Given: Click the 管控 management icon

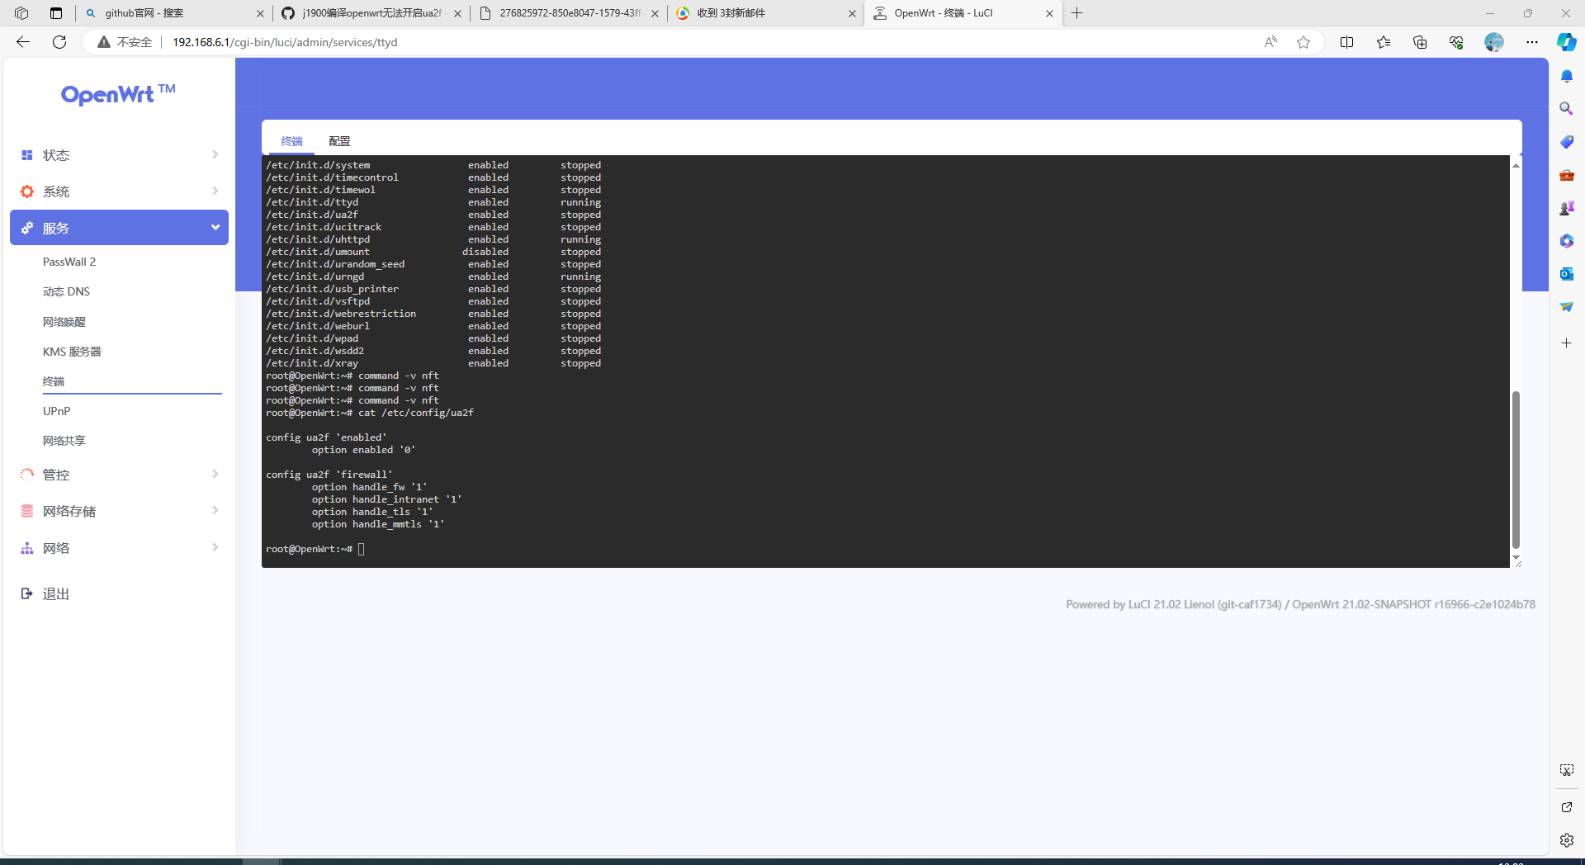Looking at the screenshot, I should point(26,475).
